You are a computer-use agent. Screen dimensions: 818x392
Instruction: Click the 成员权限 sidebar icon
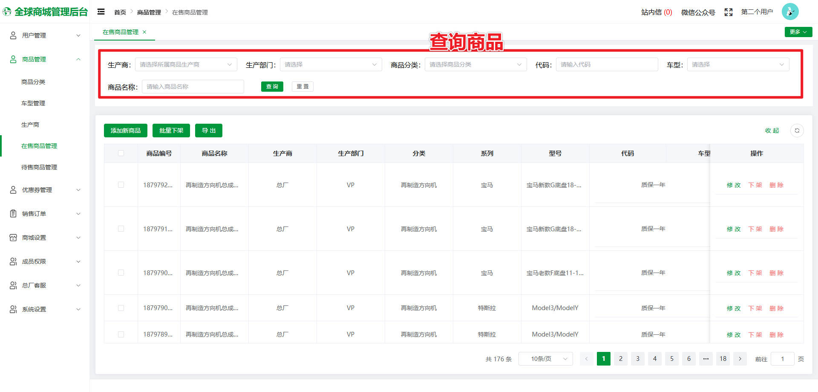click(12, 261)
